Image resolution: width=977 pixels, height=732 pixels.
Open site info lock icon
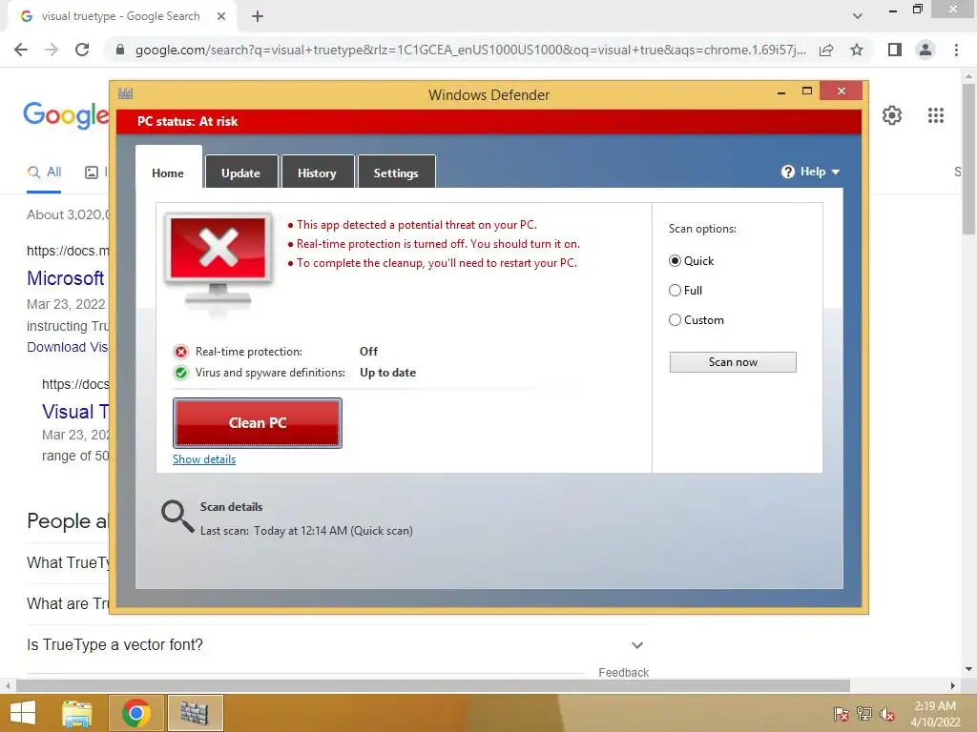point(120,50)
